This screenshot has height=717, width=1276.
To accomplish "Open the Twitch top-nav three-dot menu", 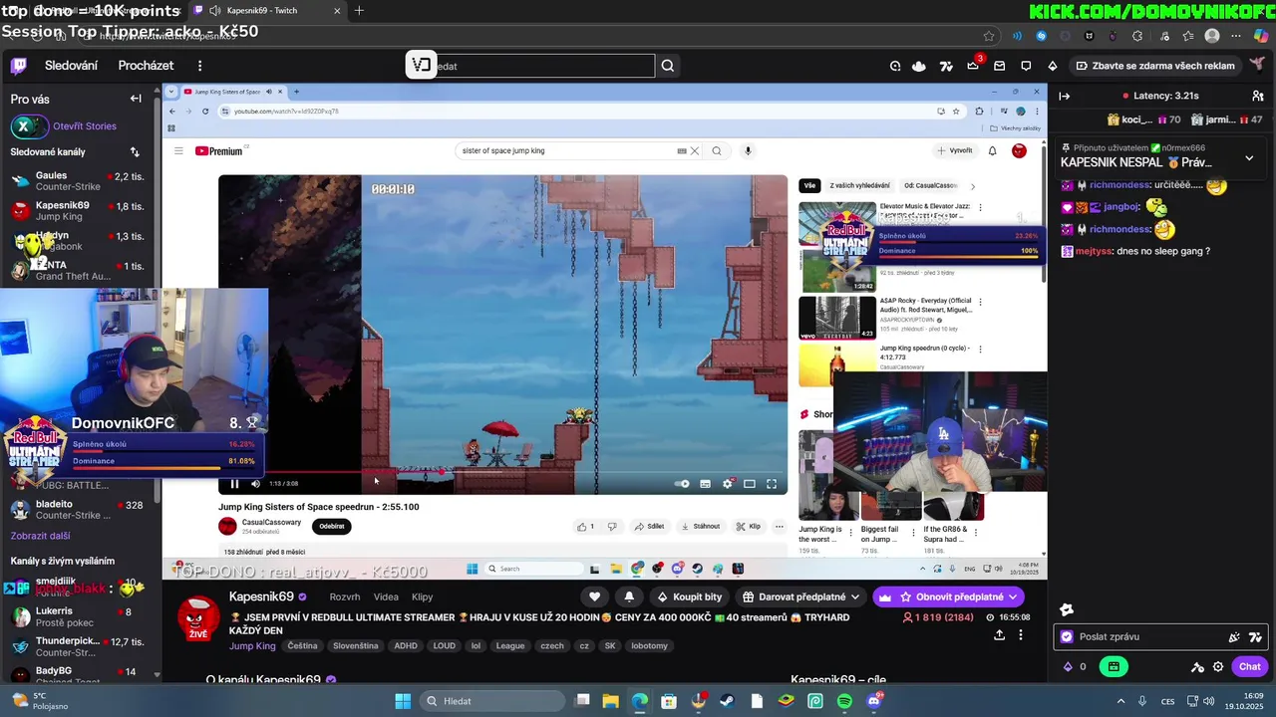I will click(199, 66).
